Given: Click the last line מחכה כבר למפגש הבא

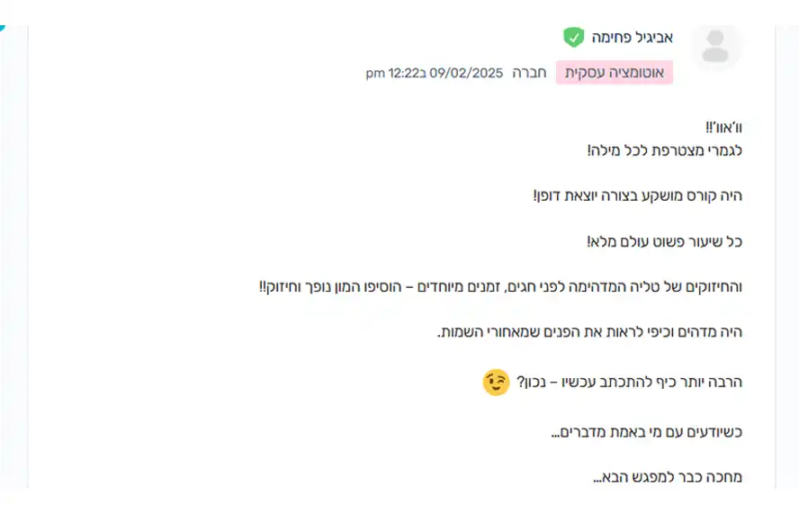Looking at the screenshot, I should [668, 477].
